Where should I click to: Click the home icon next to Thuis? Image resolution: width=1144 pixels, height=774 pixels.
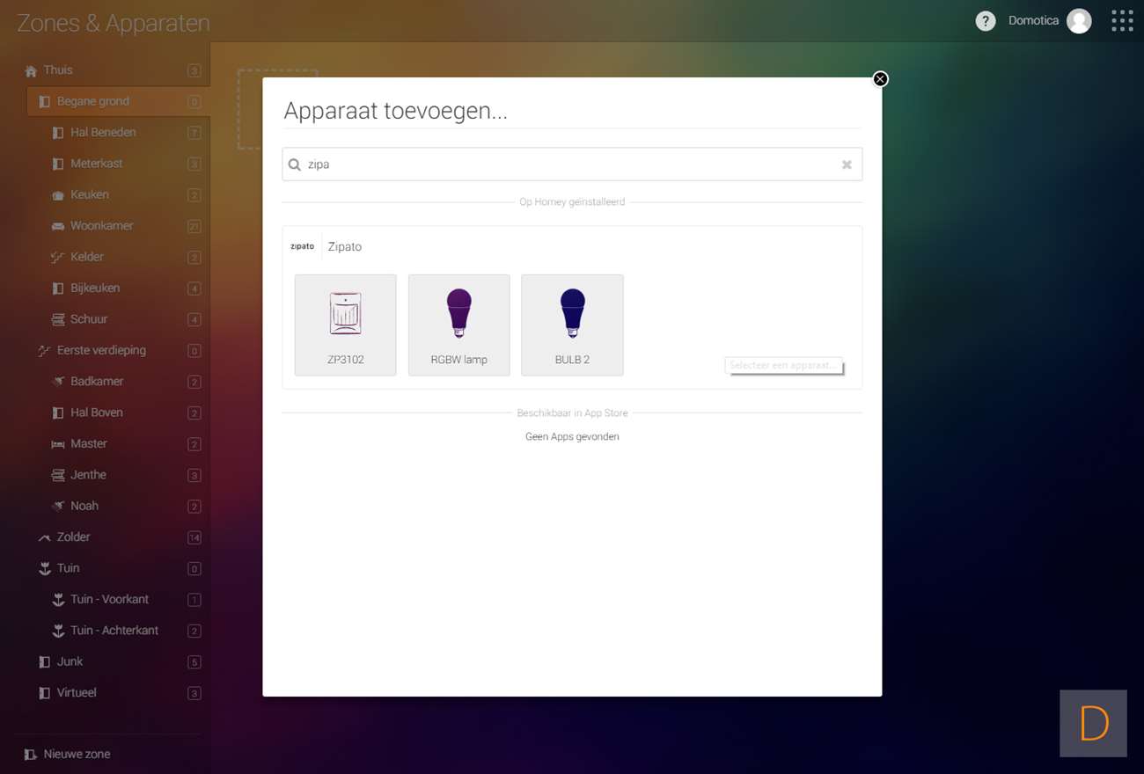click(x=31, y=71)
